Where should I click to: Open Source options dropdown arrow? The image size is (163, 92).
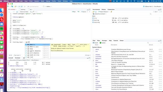point(87,12)
